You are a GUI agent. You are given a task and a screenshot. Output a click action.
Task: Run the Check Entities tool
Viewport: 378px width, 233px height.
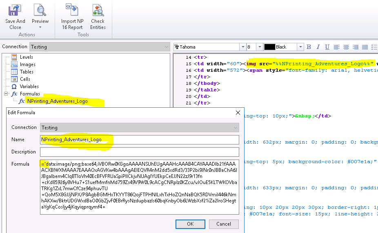98,10
